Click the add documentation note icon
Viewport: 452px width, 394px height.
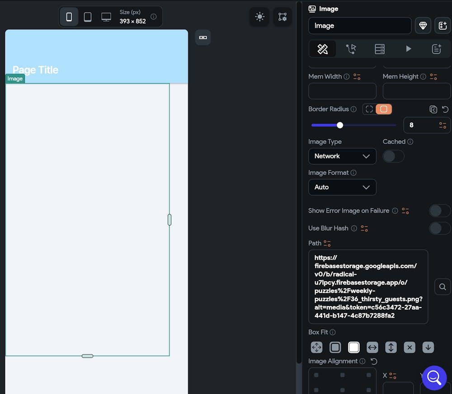tap(443, 26)
